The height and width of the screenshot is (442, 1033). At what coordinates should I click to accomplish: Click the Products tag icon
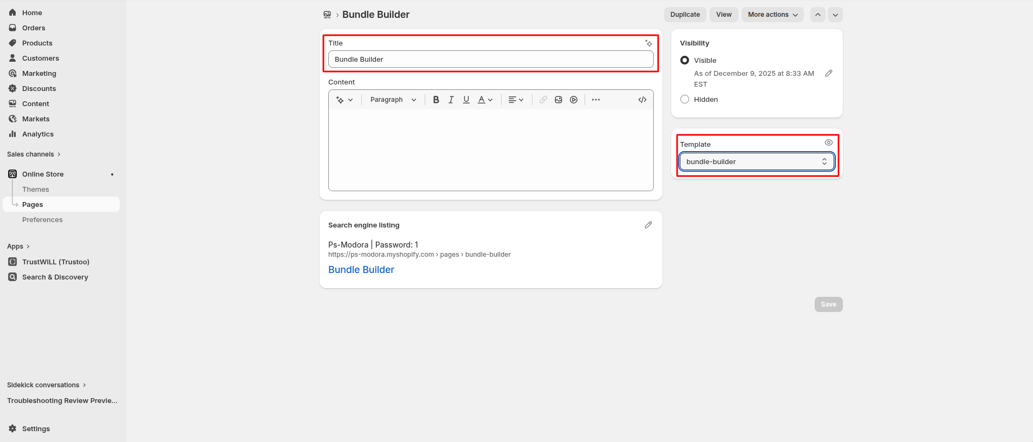point(12,43)
